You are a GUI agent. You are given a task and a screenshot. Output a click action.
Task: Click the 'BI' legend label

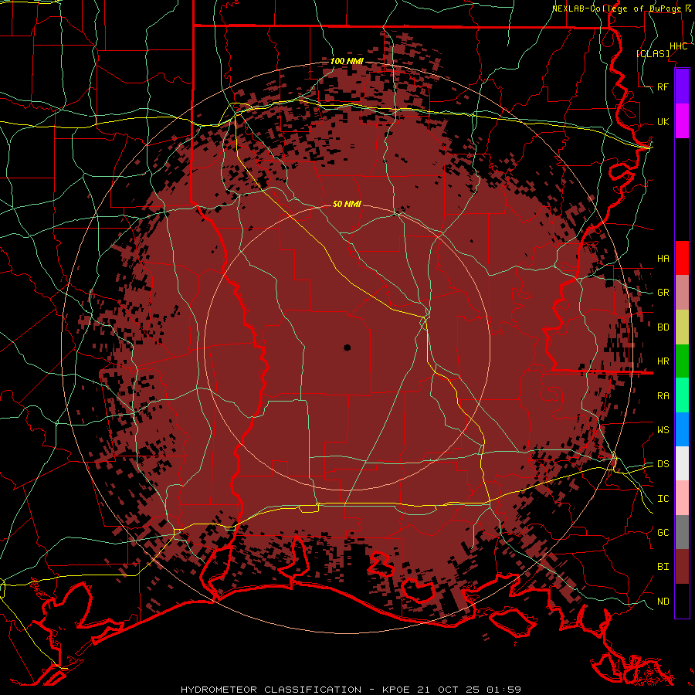pyautogui.click(x=663, y=567)
